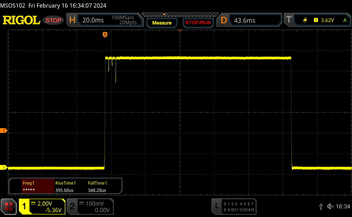Toggle channel 1 yellow number badge

[x=24, y=206]
